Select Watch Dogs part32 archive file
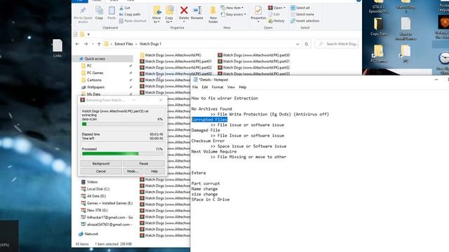This screenshot has height=252, width=449. pos(254,68)
